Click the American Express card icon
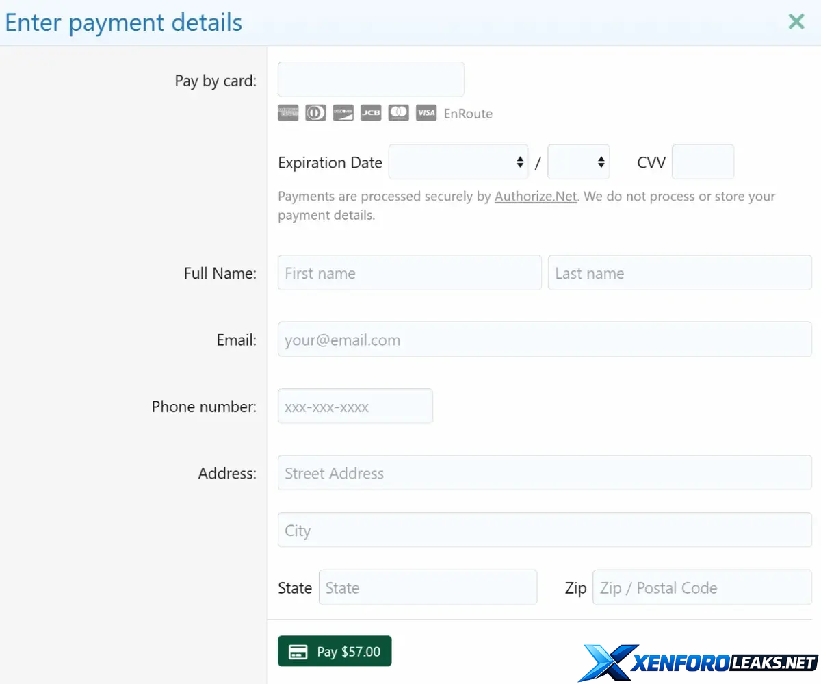Viewport: 821px width, 684px height. (x=288, y=113)
